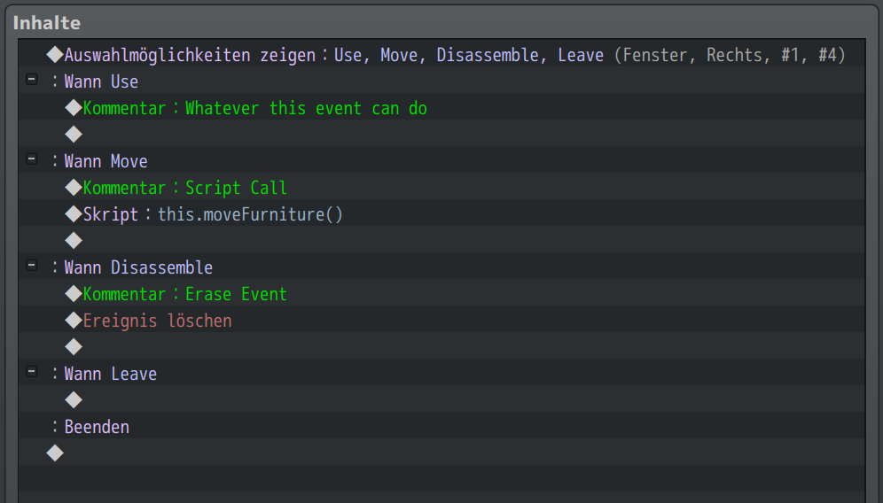Collapse the 'Wann Use' branch
Viewport: 883px width, 503px height.
pyautogui.click(x=32, y=80)
